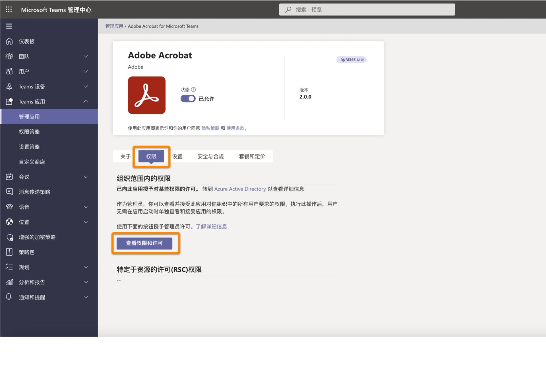
Task: Click the 会议 calendar icon
Action: (x=9, y=177)
